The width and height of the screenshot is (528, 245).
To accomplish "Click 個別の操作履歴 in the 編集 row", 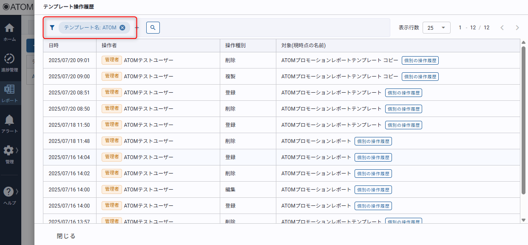I will tap(373, 190).
